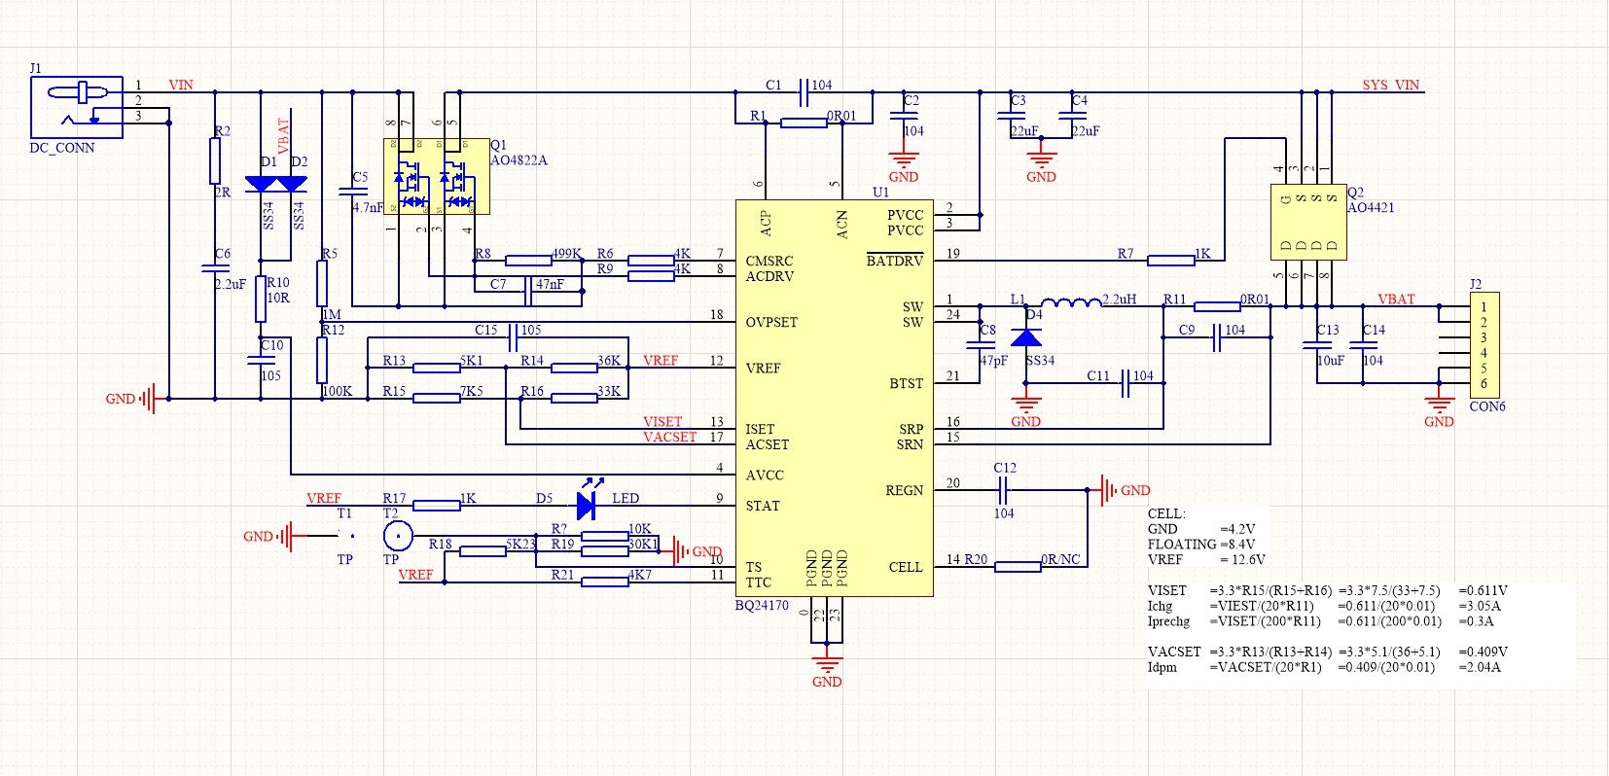Click the R17 resistor symbol

(437, 505)
